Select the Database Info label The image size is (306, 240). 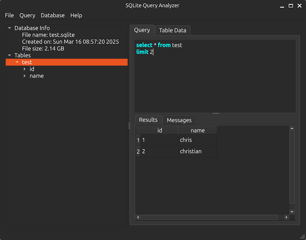[x=32, y=28]
